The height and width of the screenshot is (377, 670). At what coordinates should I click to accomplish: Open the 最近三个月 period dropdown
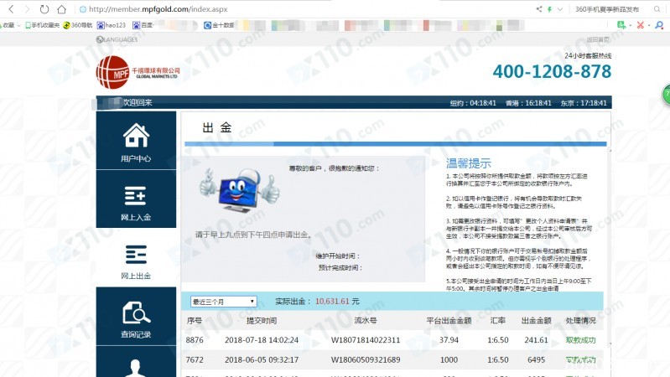pos(223,302)
